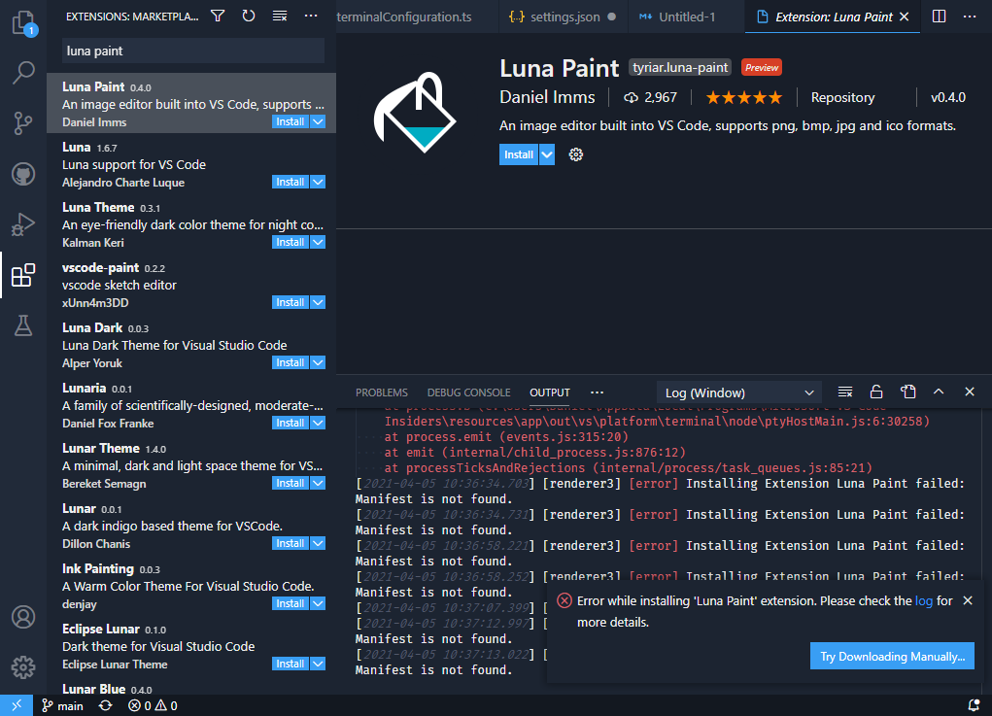Click tyriar.luna-paint identifier badge
This screenshot has height=716, width=992.
coord(680,68)
